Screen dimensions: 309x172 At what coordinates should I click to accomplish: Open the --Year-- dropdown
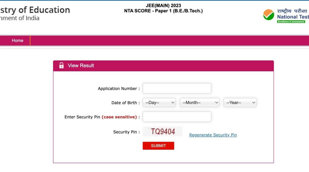pyautogui.click(x=240, y=102)
